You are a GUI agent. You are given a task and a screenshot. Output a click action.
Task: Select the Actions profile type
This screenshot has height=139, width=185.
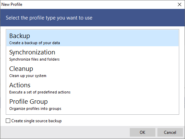[93, 87]
